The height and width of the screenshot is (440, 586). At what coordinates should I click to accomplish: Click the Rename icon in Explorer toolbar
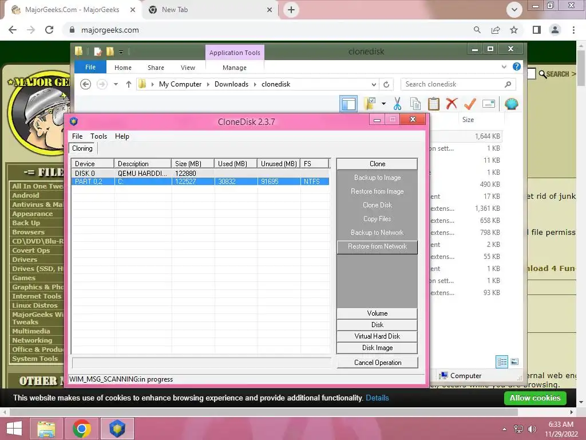point(489,104)
